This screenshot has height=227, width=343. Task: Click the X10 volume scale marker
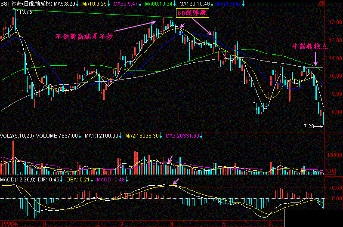[330, 171]
